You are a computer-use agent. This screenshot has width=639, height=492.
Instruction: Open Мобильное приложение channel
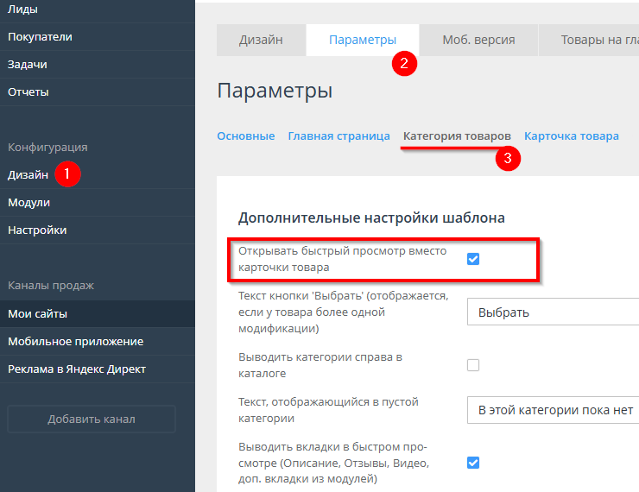tap(75, 342)
